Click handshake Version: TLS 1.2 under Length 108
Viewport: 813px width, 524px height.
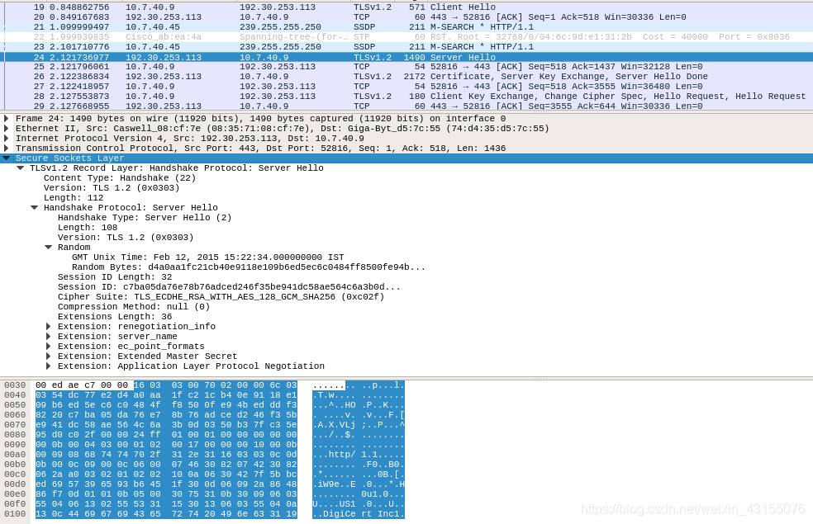click(x=126, y=237)
